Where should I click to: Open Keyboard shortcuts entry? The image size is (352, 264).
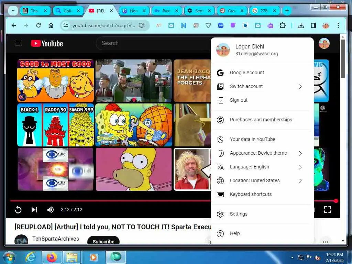pyautogui.click(x=262, y=194)
